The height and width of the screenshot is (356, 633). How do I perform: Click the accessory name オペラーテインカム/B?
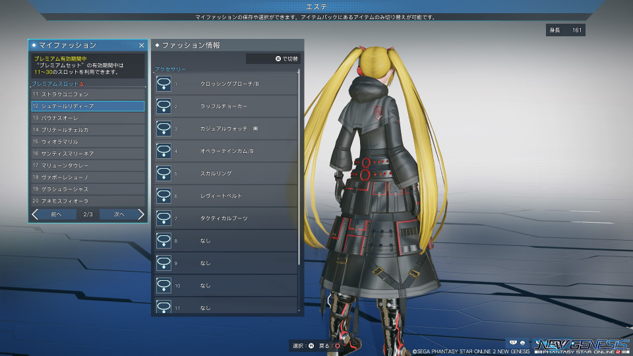tap(227, 151)
